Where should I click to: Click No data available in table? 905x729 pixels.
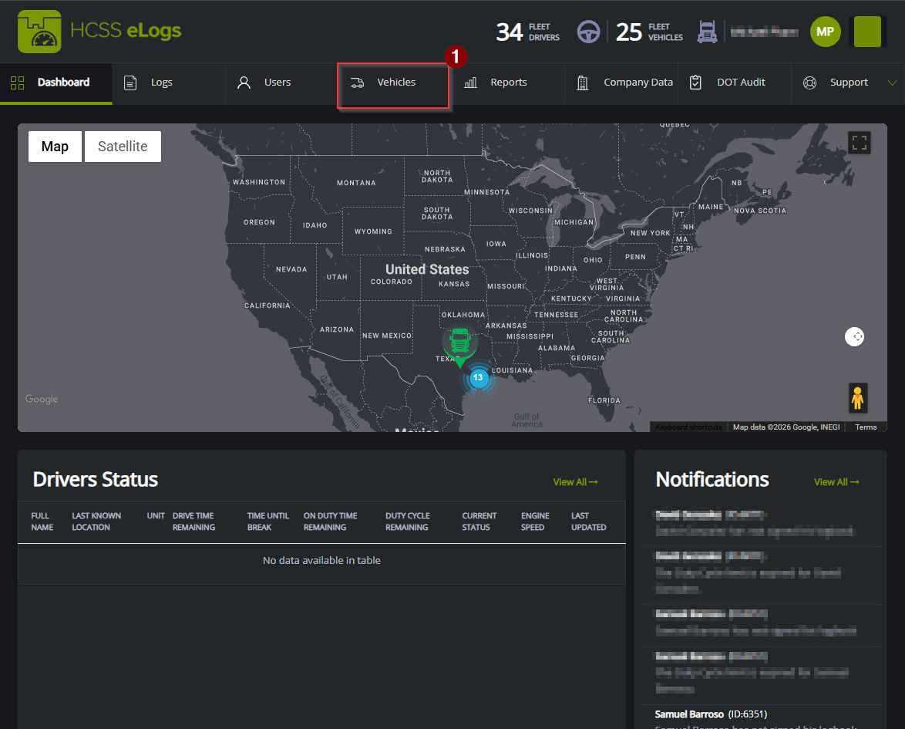tap(321, 560)
